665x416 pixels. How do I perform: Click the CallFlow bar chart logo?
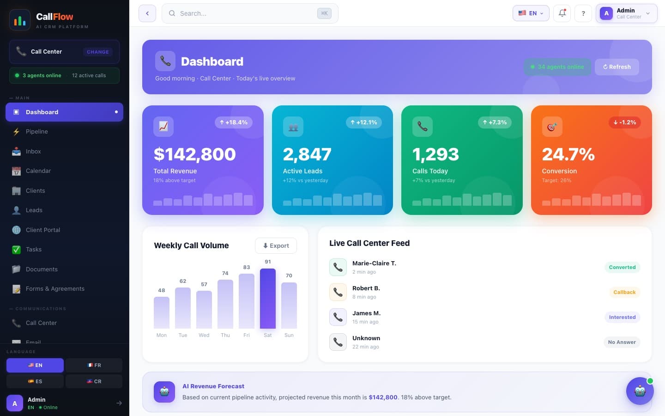tap(20, 20)
